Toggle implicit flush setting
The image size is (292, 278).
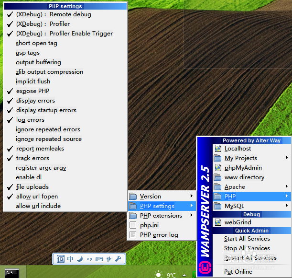coord(65,81)
